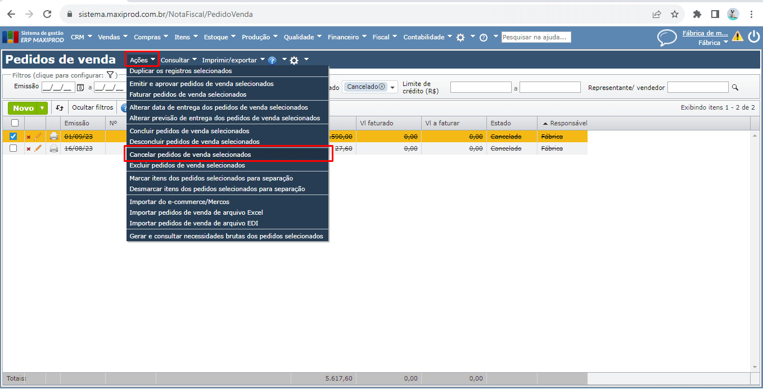Click the Vl a faturar column header

point(454,123)
